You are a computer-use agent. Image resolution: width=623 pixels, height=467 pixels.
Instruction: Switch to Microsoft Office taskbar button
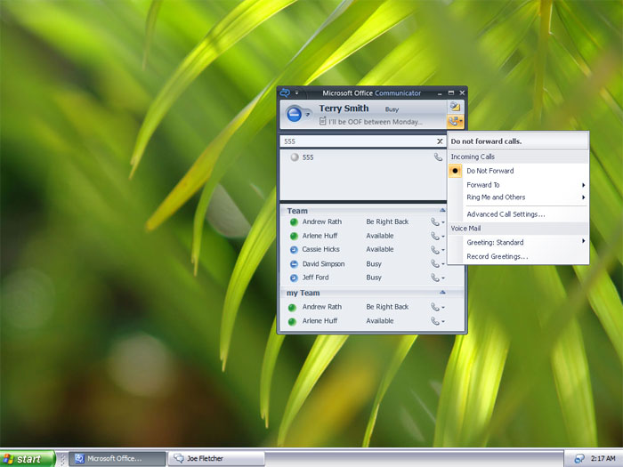(117, 459)
